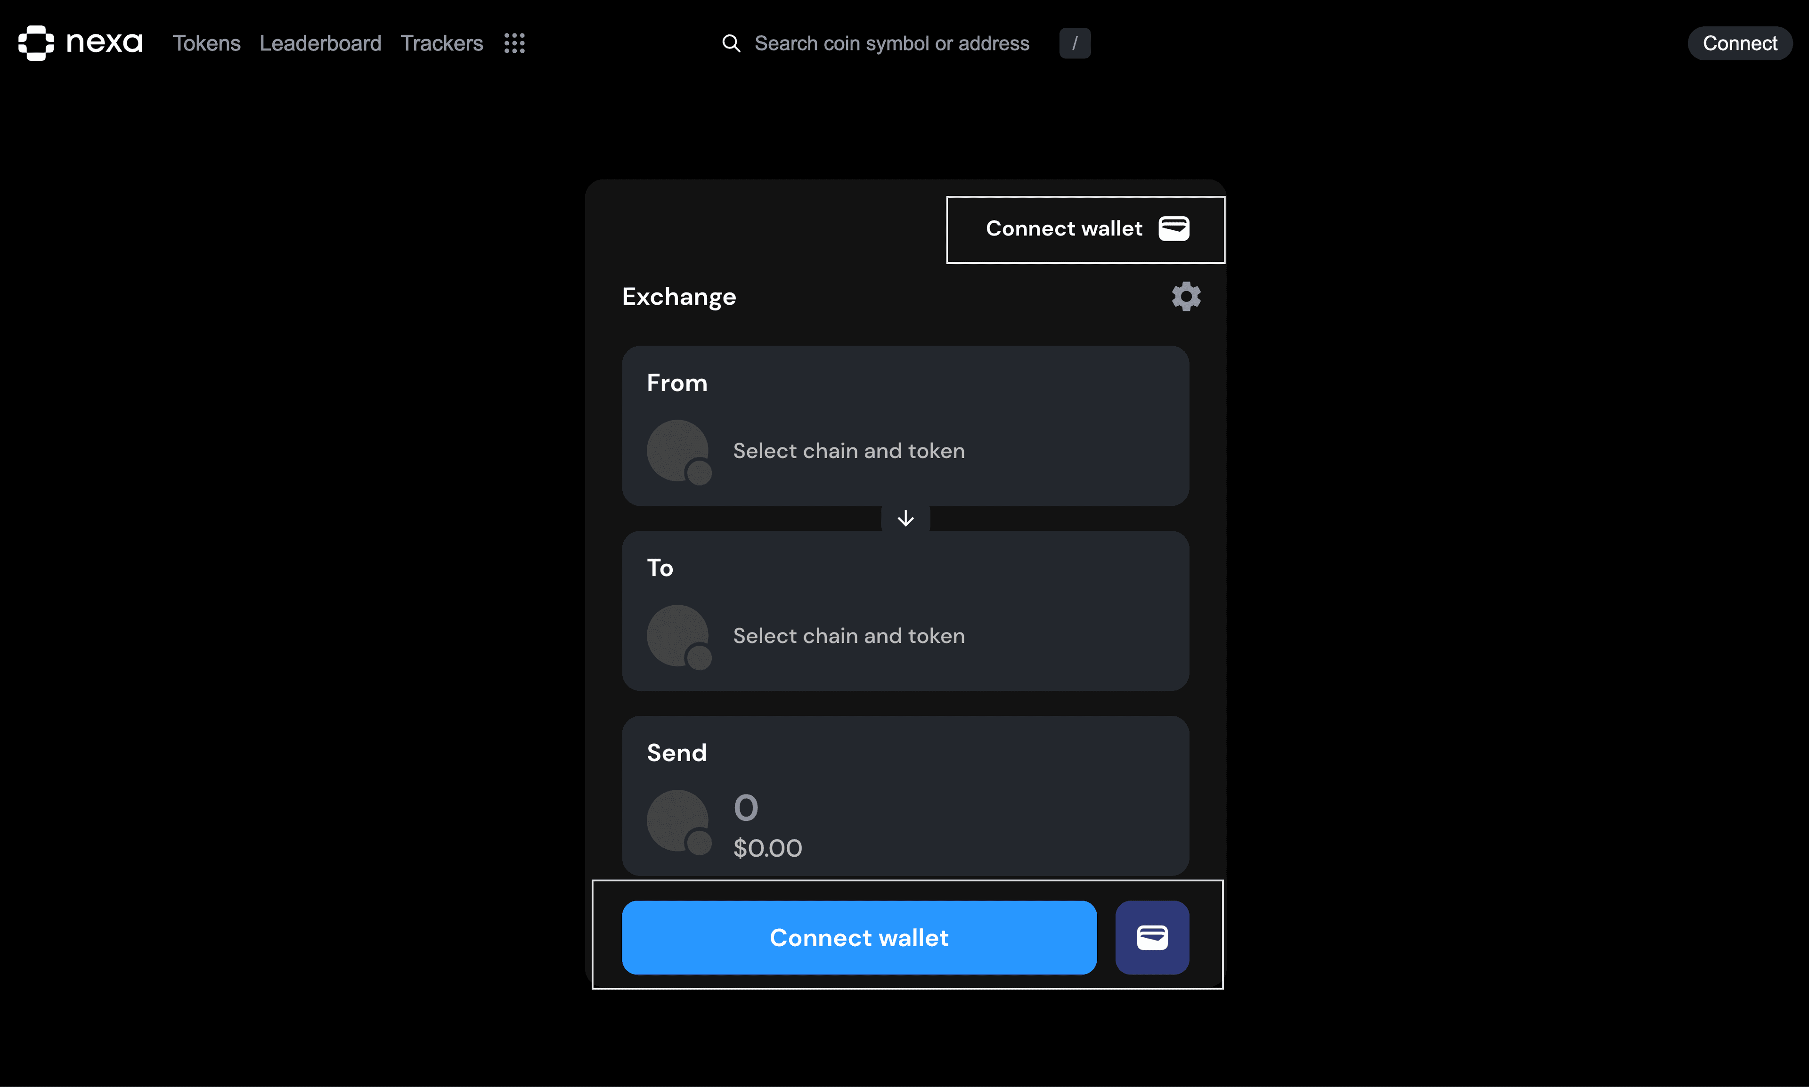Open the apps grid menu
The image size is (1809, 1087).
click(x=514, y=43)
